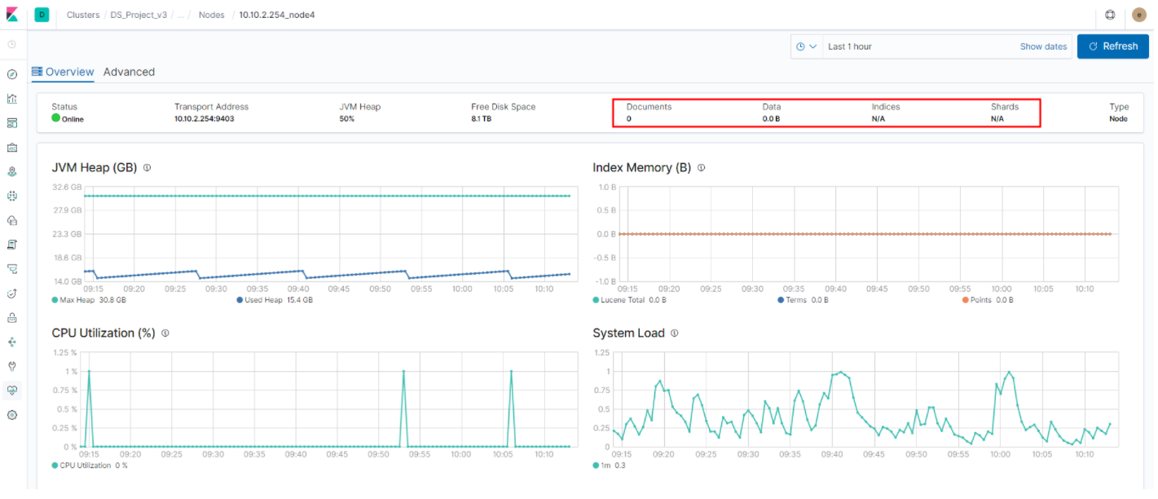Click the Documents count 0
The height and width of the screenshot is (499, 1158).
click(x=629, y=119)
